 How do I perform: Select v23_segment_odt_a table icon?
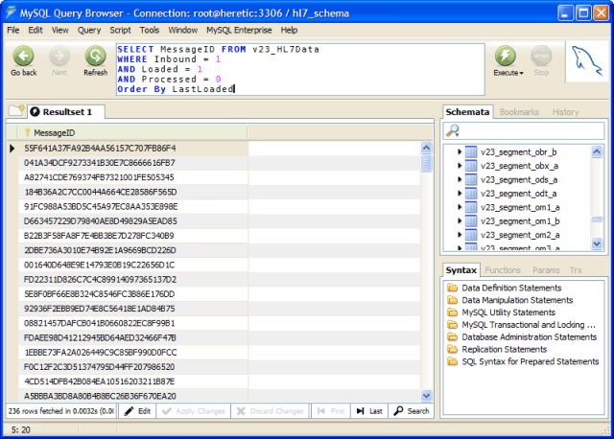[x=471, y=194]
